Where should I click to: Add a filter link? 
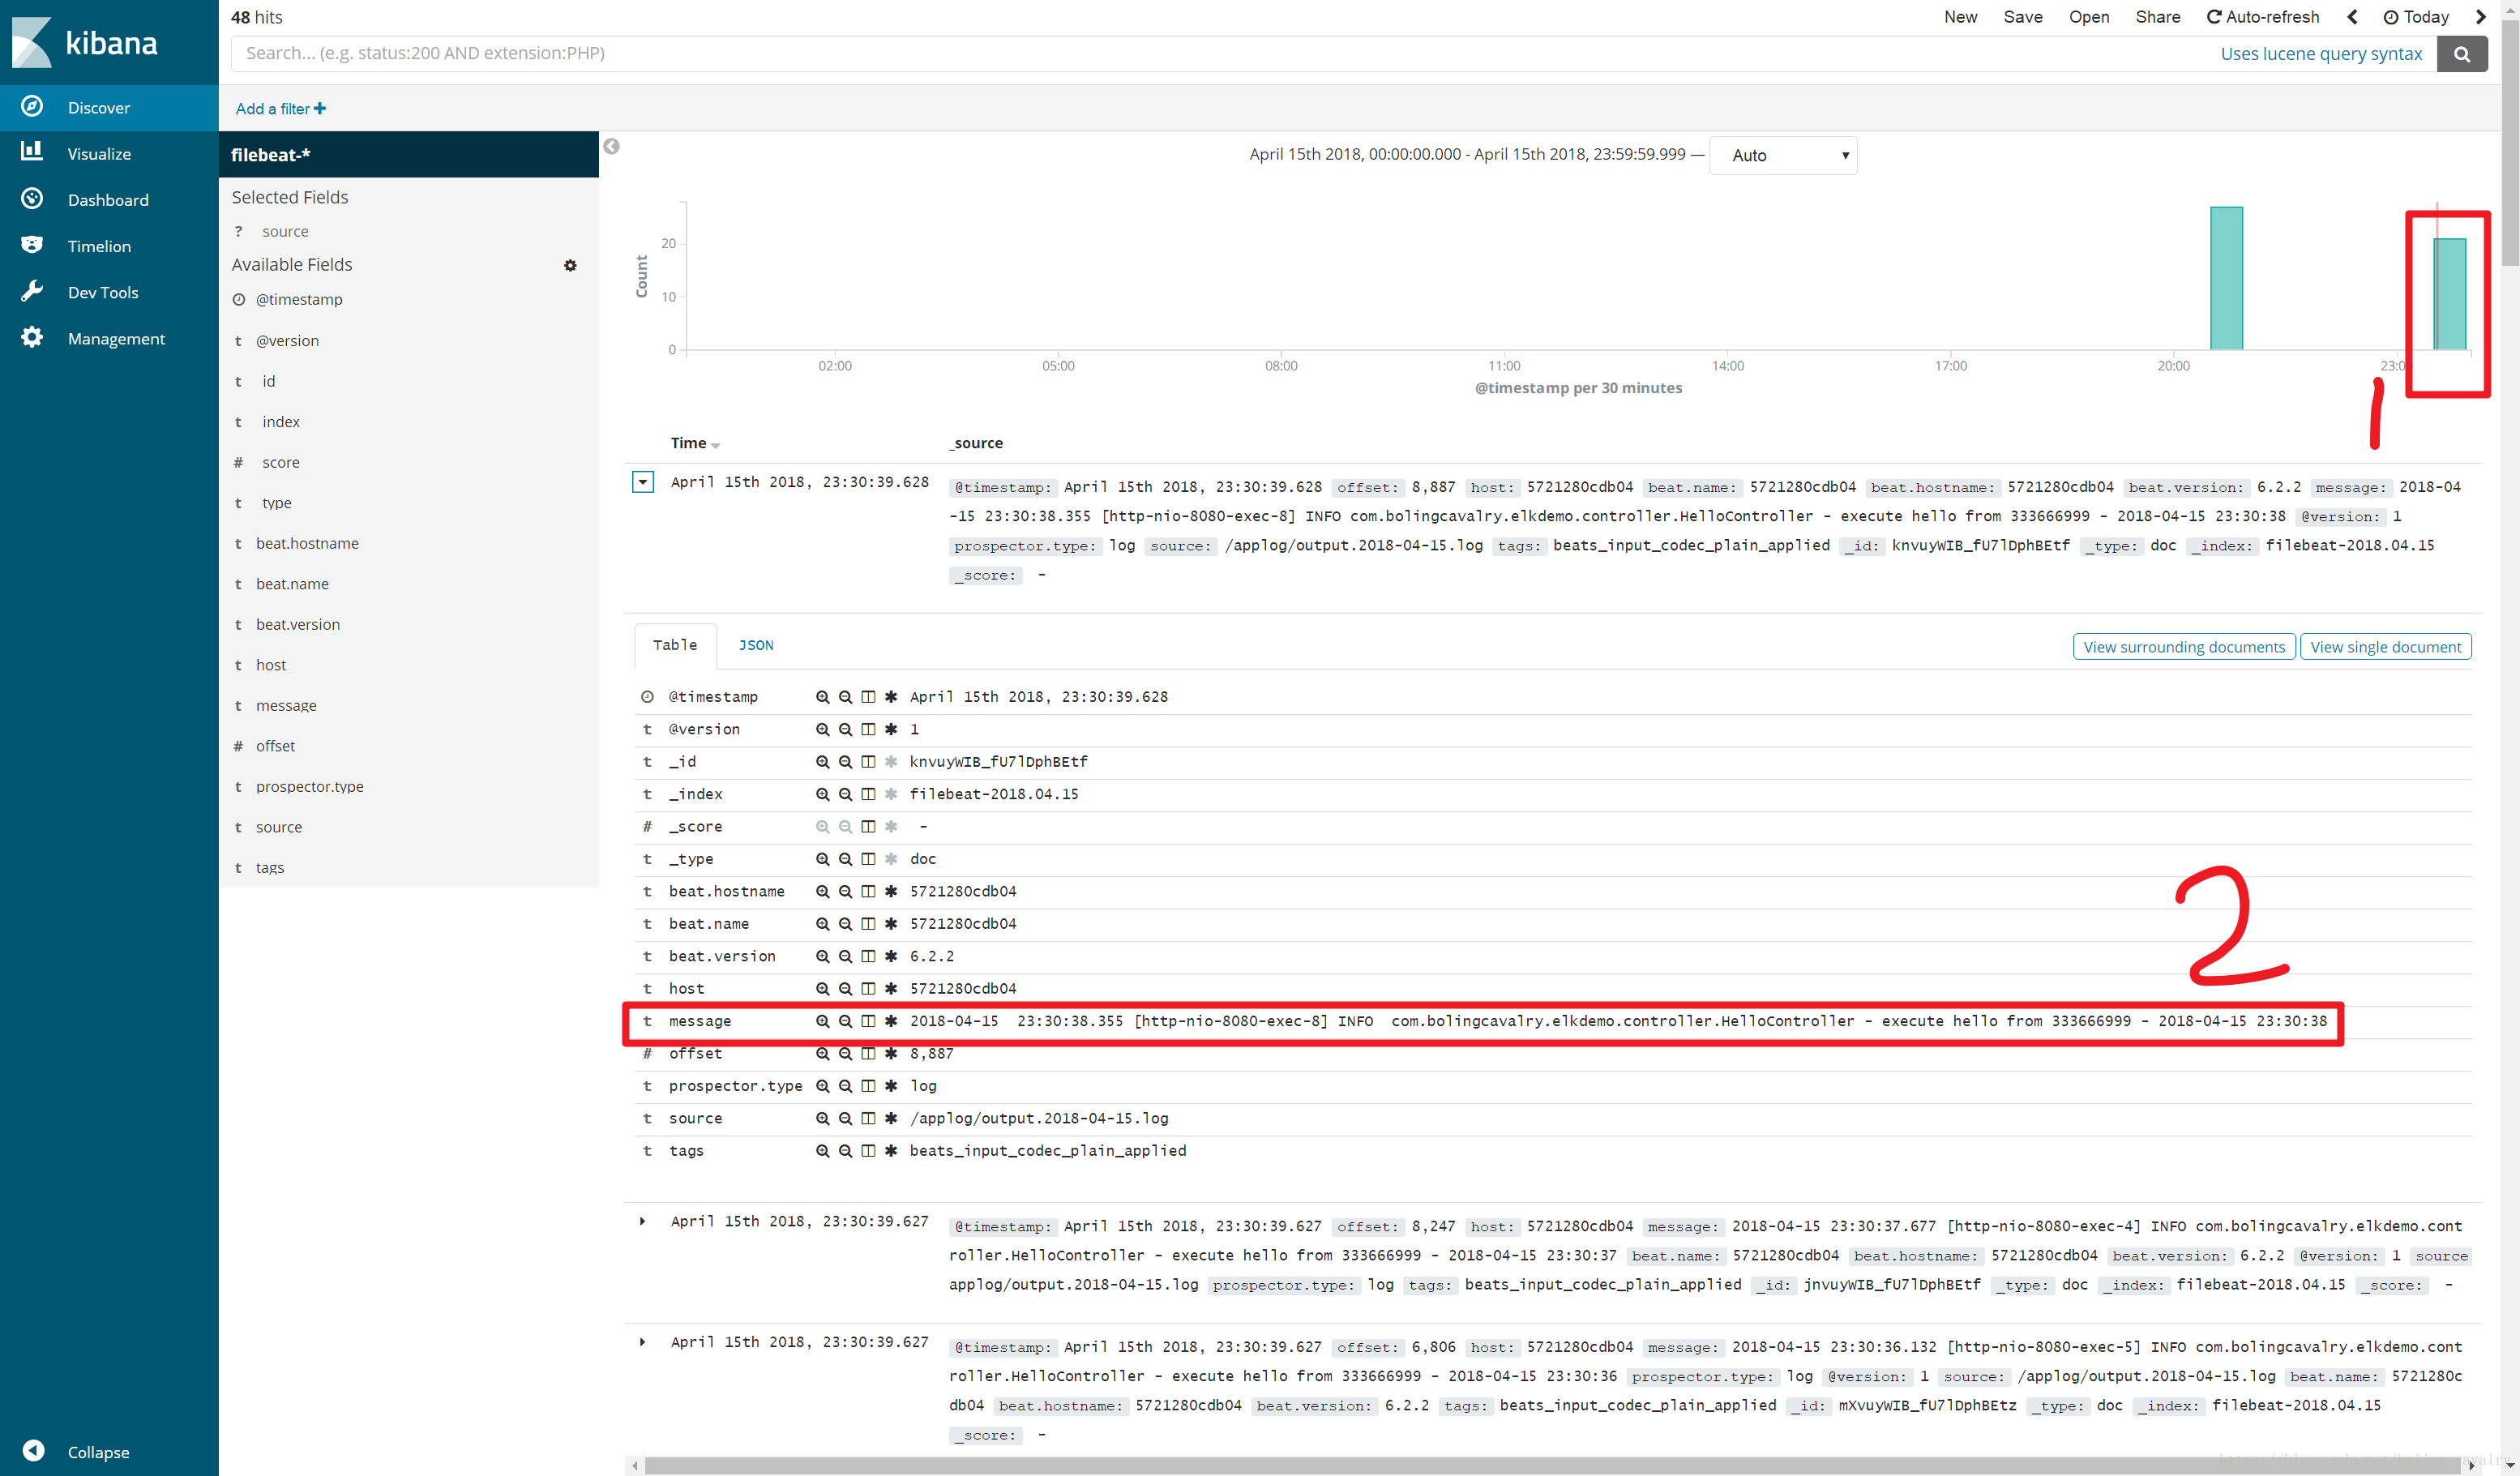(280, 109)
